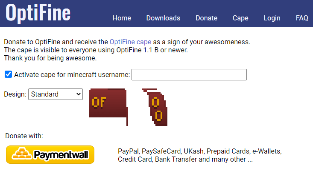Click the PayPal, PaySafeCard payment methods text
The width and height of the screenshot is (313, 171).
pos(199,155)
